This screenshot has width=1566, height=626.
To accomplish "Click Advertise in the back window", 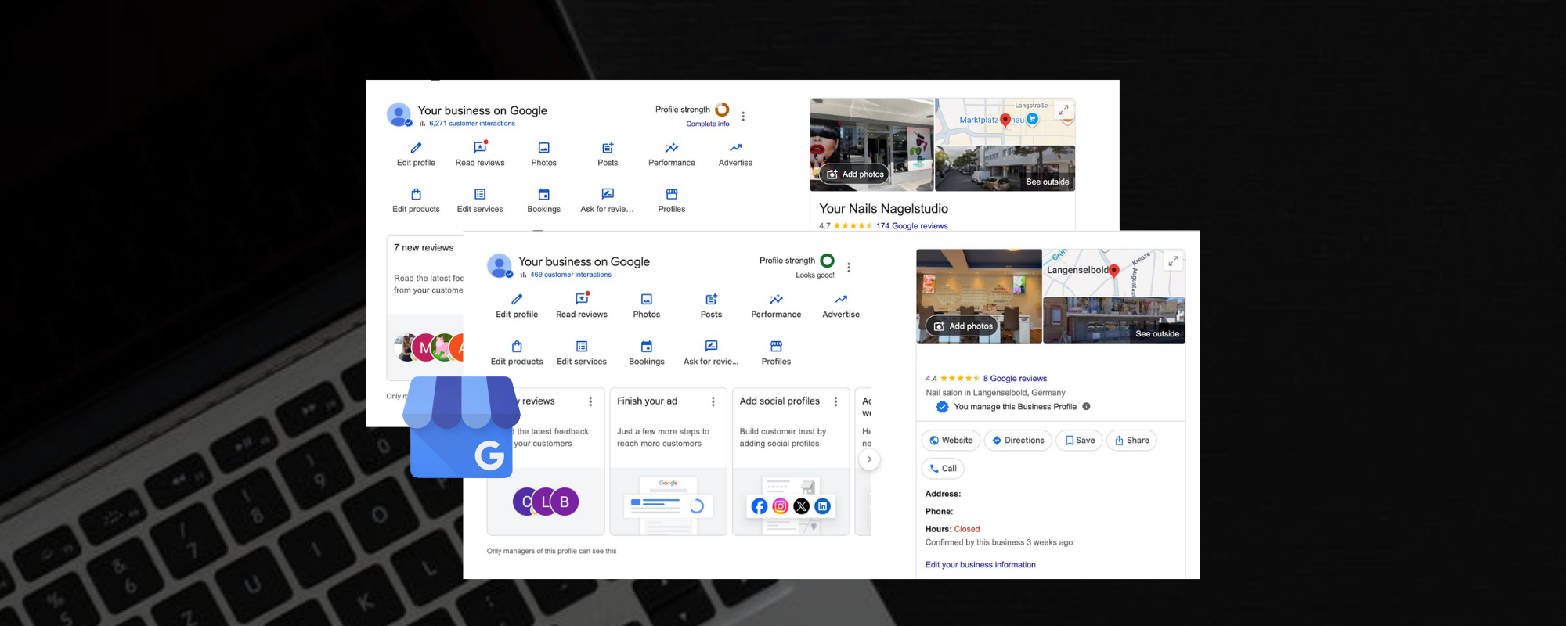I will click(735, 154).
